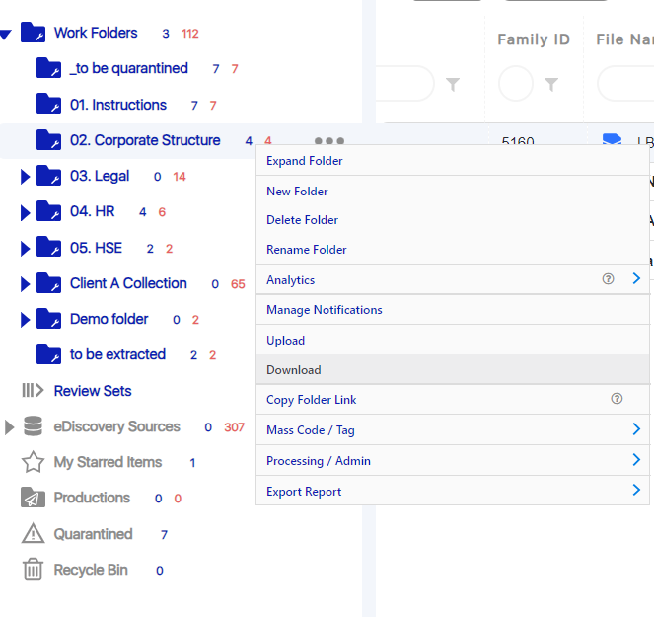This screenshot has width=654, height=617.
Task: Click the File Name filter input field
Action: pos(625,84)
